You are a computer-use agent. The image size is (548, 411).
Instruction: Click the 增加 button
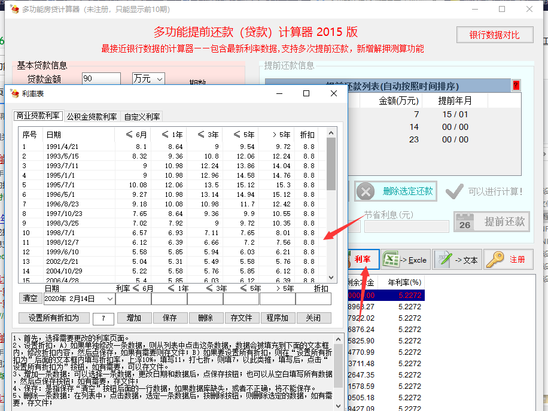click(x=134, y=318)
